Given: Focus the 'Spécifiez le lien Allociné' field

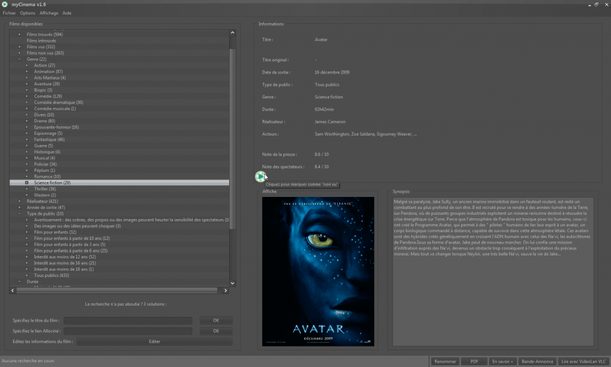Looking at the screenshot, I should [x=128, y=331].
